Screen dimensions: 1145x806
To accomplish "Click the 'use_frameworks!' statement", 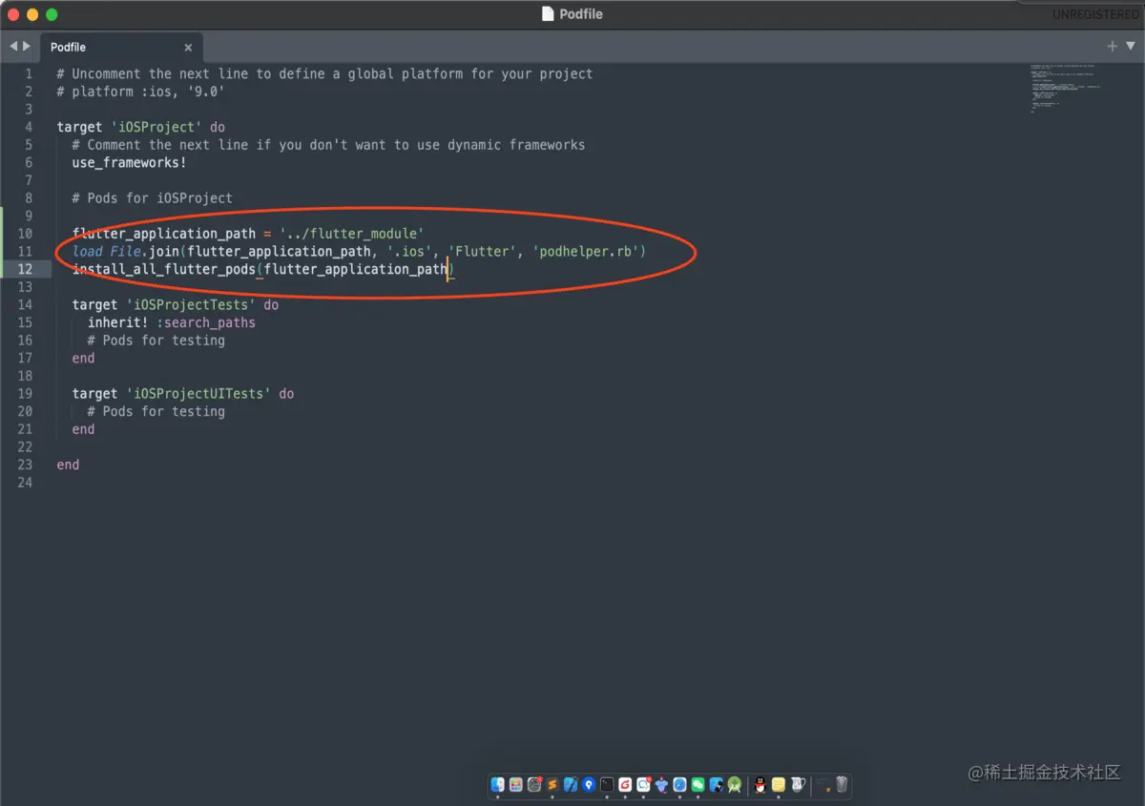I will [x=129, y=162].
